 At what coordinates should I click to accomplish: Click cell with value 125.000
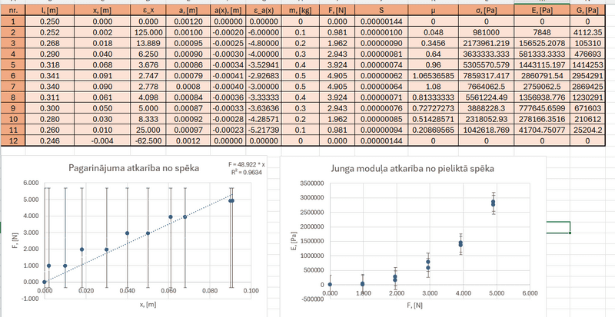pos(148,32)
